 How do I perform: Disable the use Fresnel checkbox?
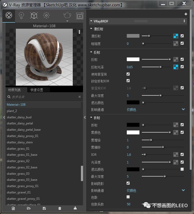[128, 74]
